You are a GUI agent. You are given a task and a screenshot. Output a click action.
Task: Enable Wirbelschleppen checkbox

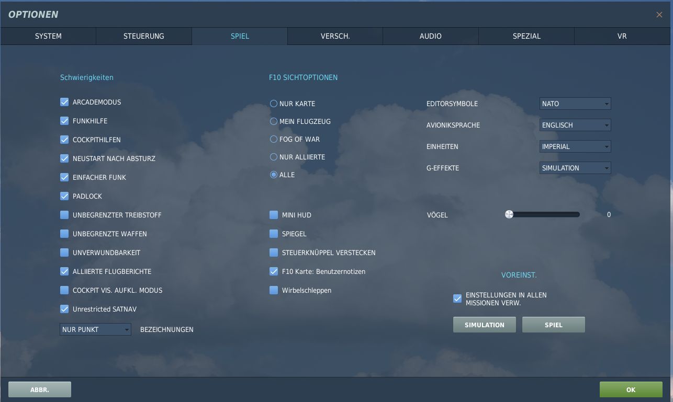274,290
